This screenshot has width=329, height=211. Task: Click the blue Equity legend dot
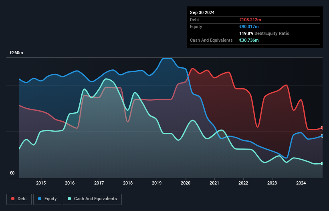(x=40, y=199)
